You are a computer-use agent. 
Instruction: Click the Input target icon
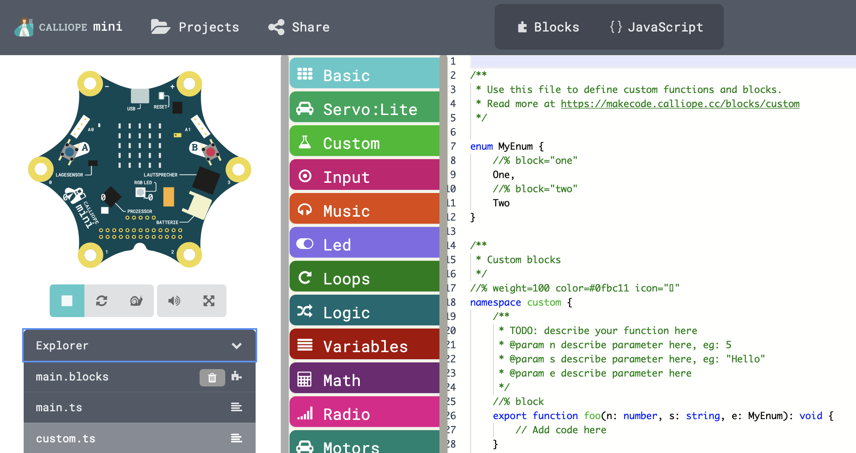tap(305, 176)
